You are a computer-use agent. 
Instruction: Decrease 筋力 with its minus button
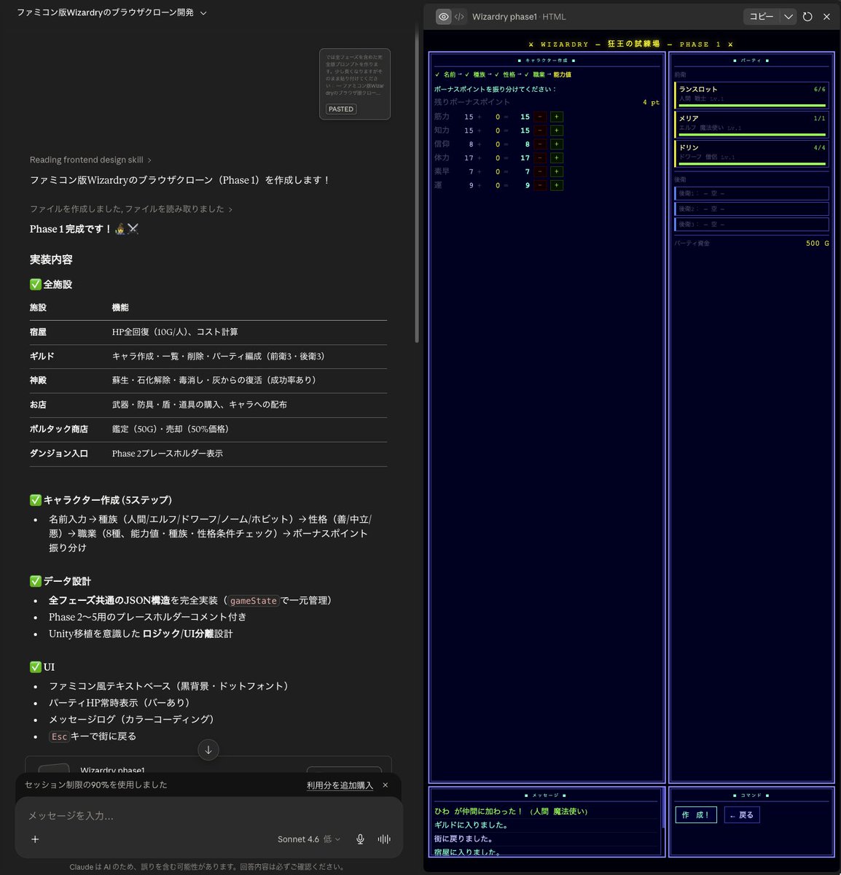coord(540,117)
